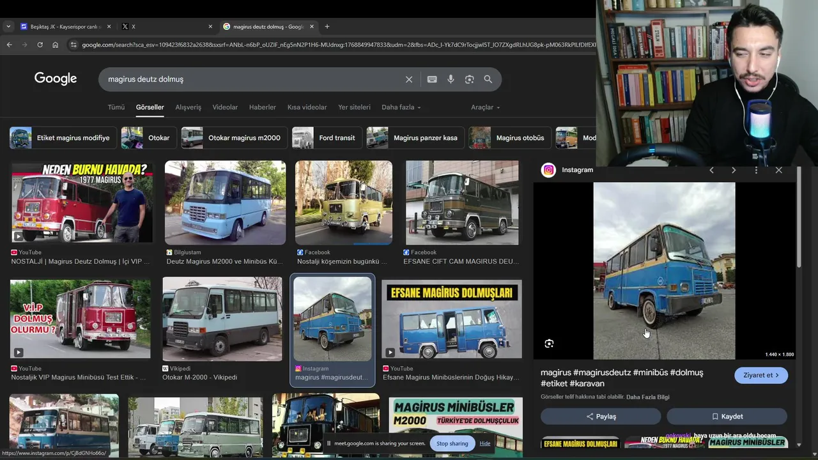This screenshot has height=460, width=818.
Task: Expand the Daha fazla menu
Action: [401, 107]
